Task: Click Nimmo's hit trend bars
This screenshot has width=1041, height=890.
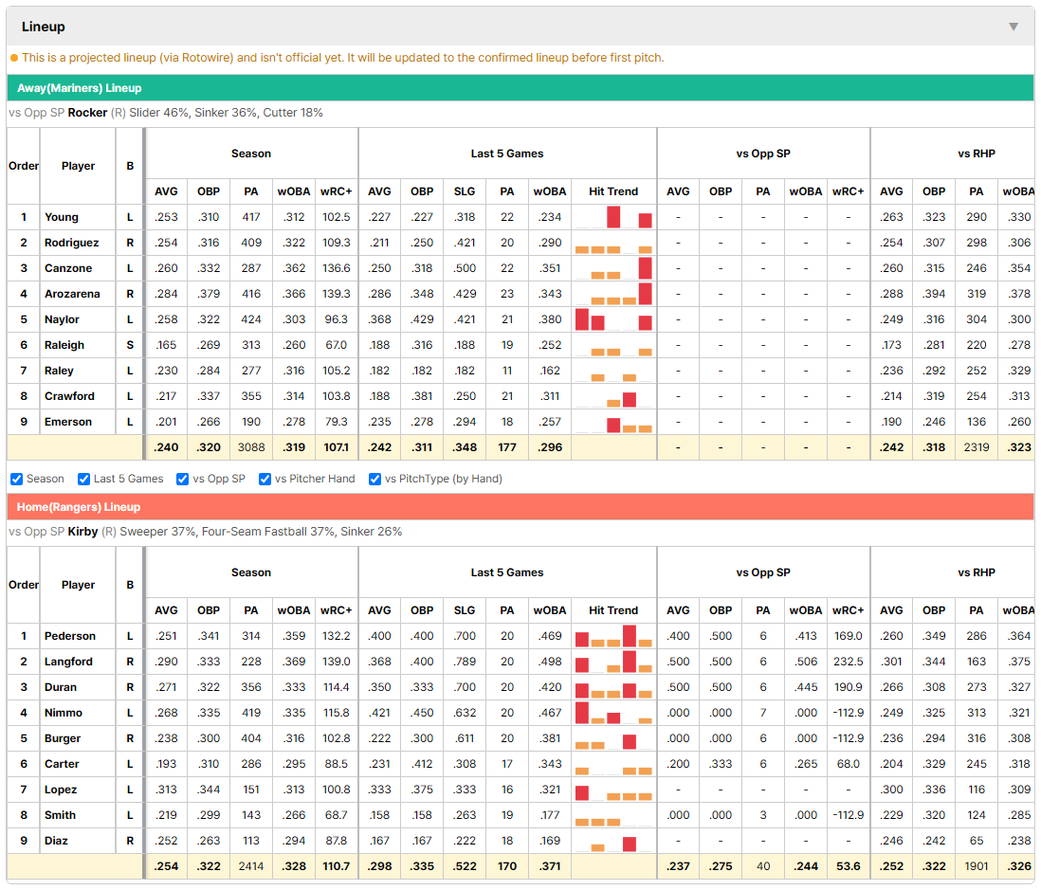Action: coord(613,713)
